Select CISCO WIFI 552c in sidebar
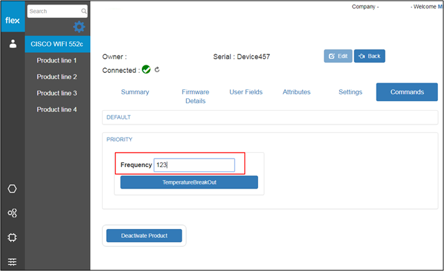 [58, 44]
